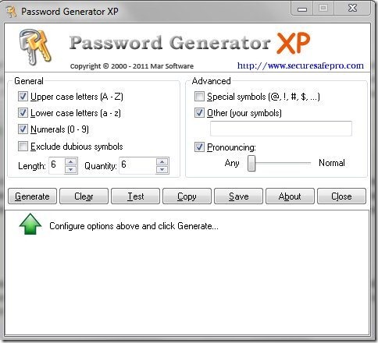
Task: Toggle the Pronouncing checkbox
Action: tap(199, 147)
